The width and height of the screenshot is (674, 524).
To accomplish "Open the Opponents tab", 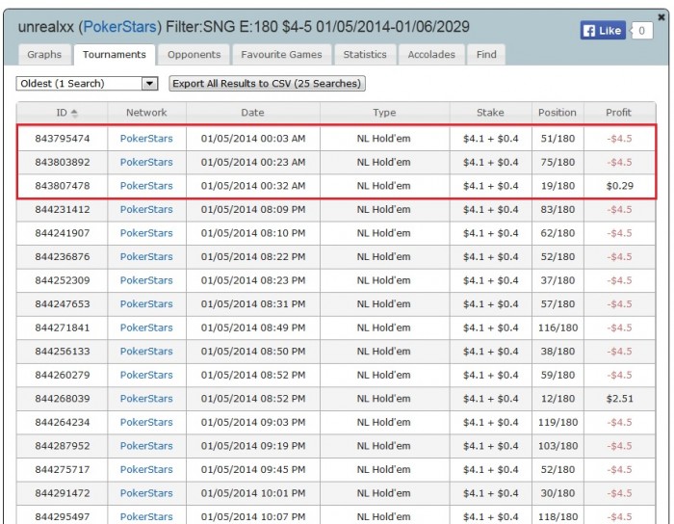I will tap(194, 55).
